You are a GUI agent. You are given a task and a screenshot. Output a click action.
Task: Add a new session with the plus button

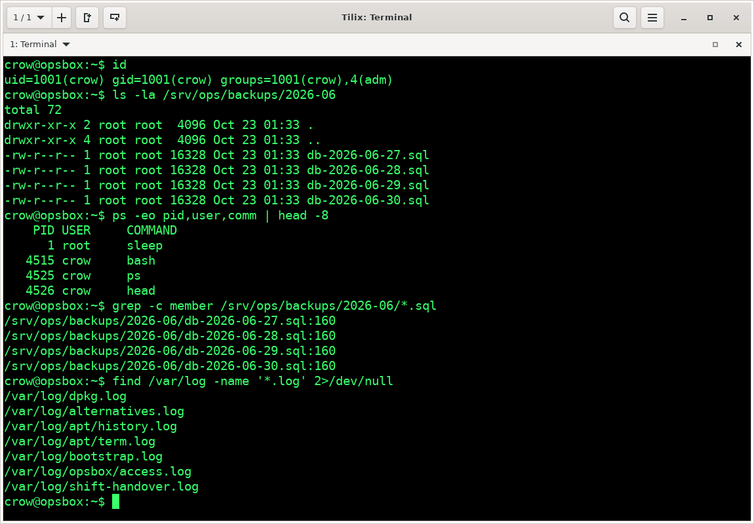click(x=62, y=18)
